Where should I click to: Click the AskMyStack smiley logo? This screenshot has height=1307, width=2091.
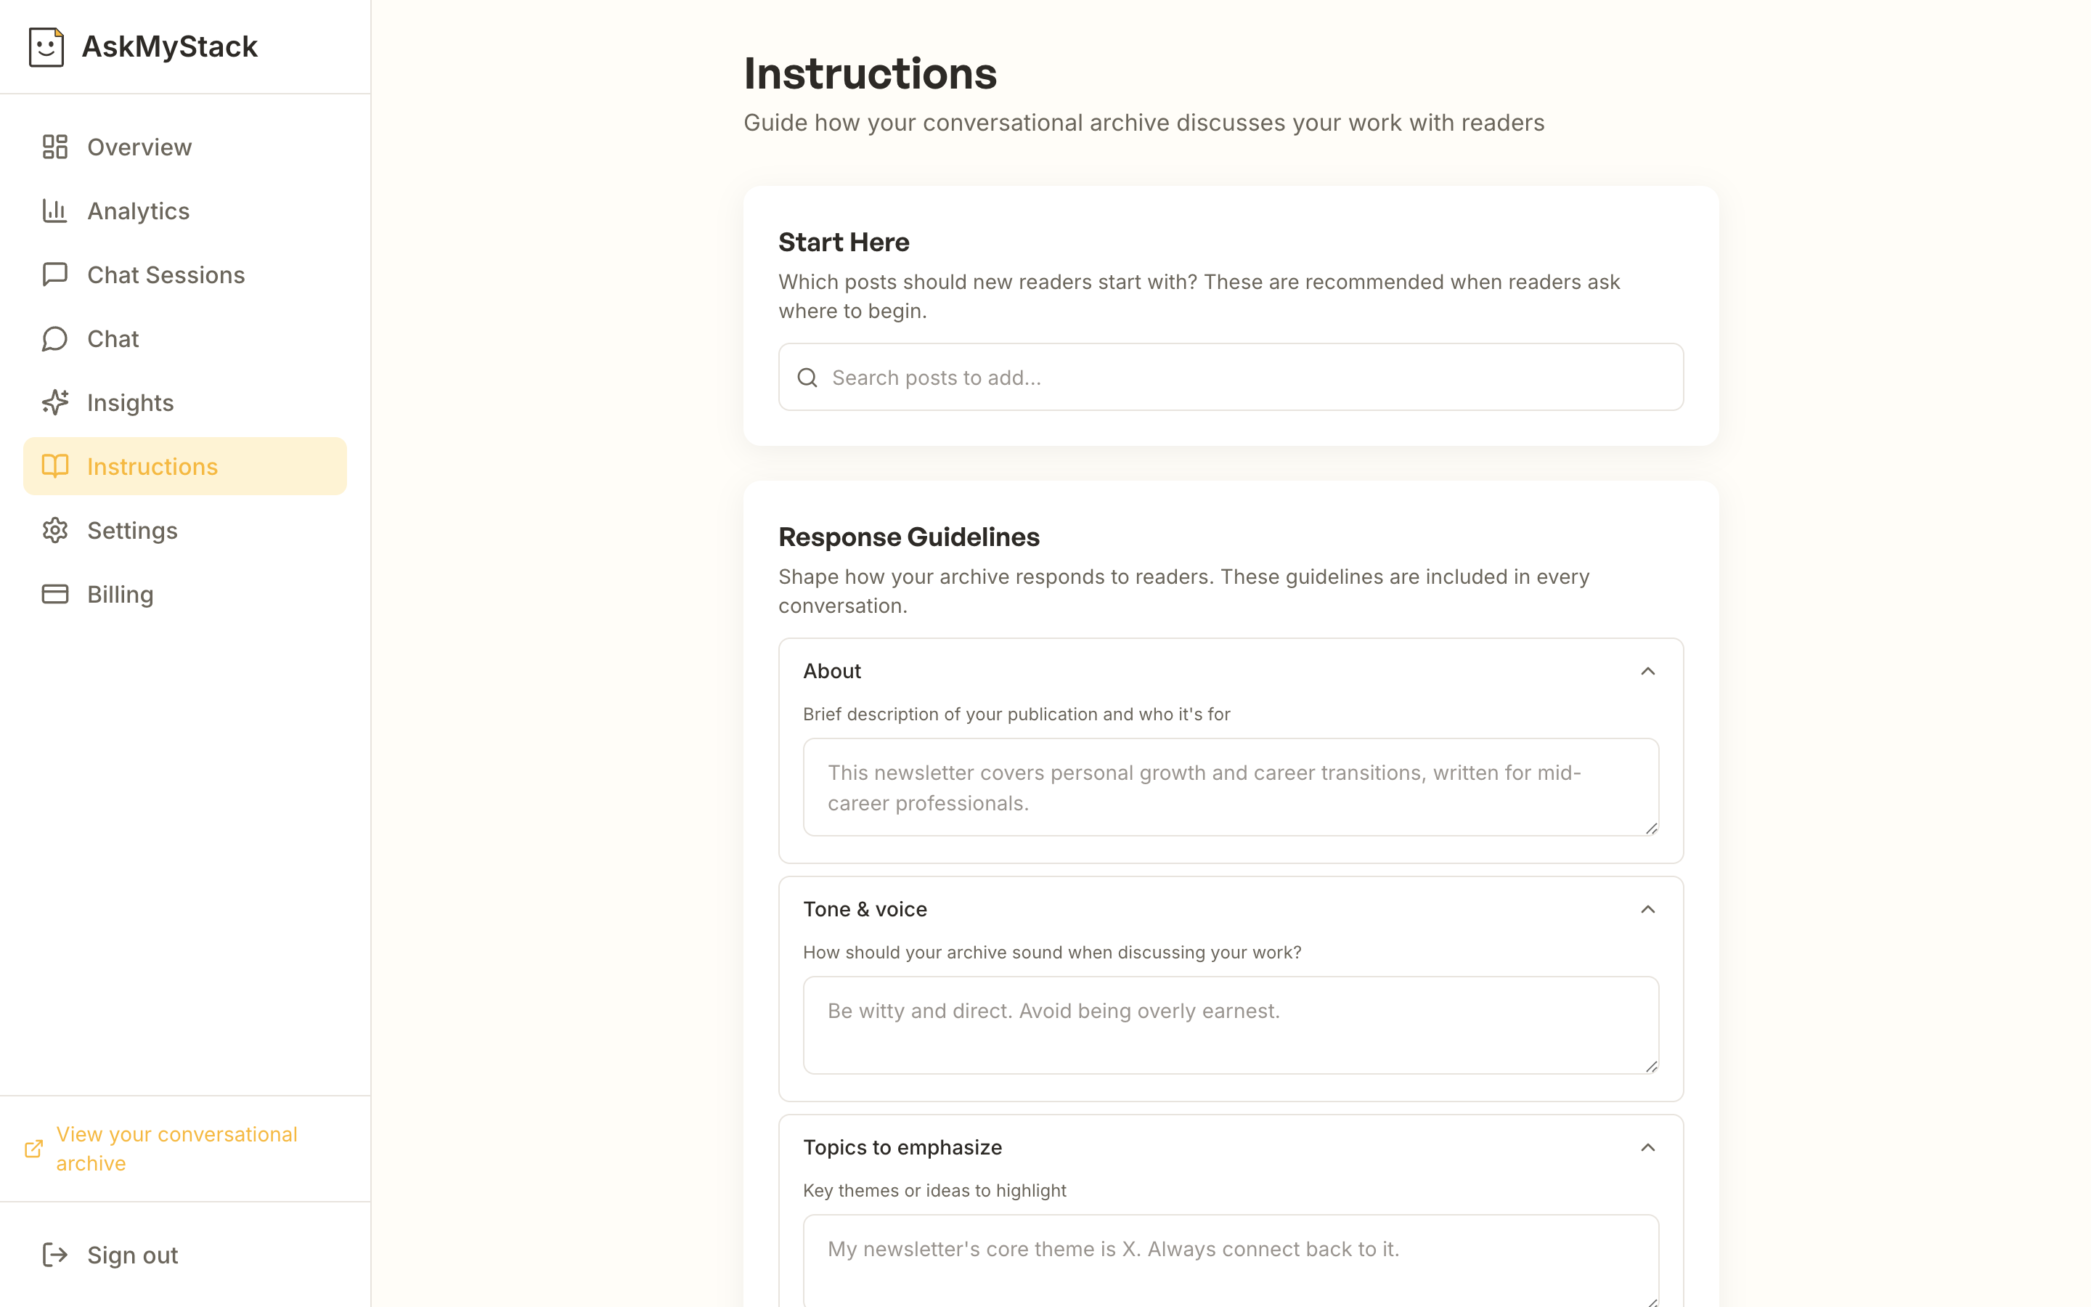tap(46, 46)
